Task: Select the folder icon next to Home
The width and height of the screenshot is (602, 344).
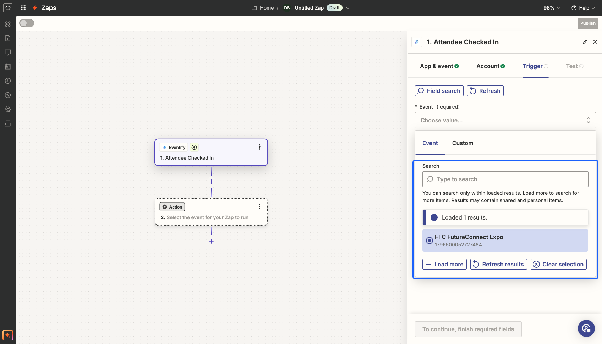Action: coord(254,8)
